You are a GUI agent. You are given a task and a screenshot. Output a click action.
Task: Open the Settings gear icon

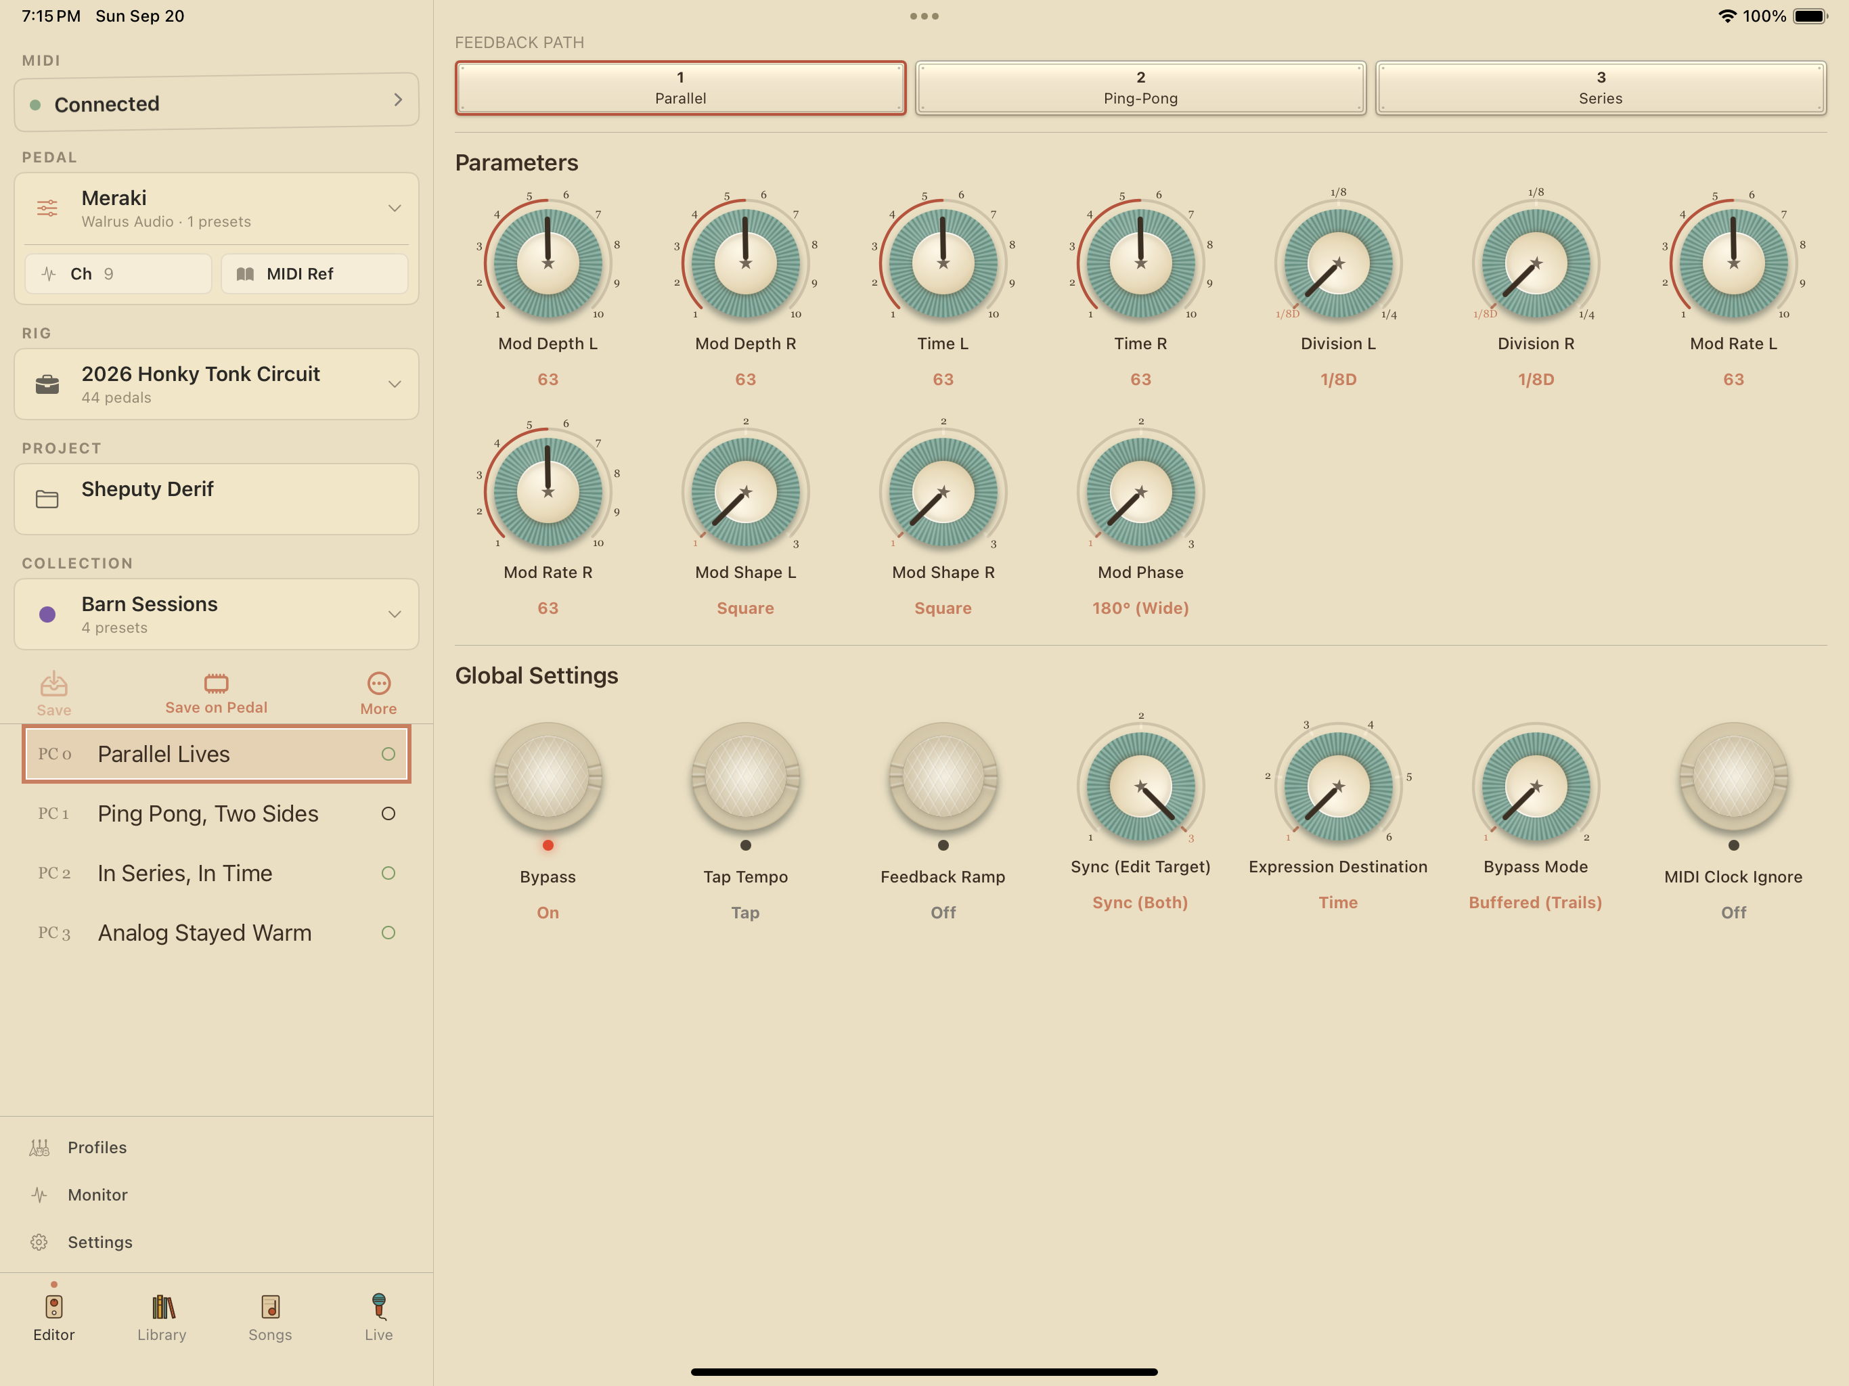click(39, 1241)
